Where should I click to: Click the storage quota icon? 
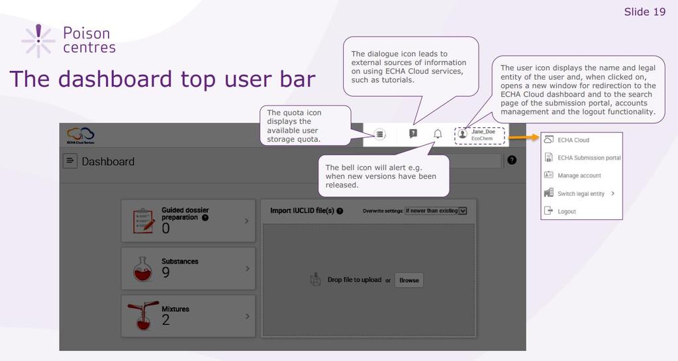[379, 134]
